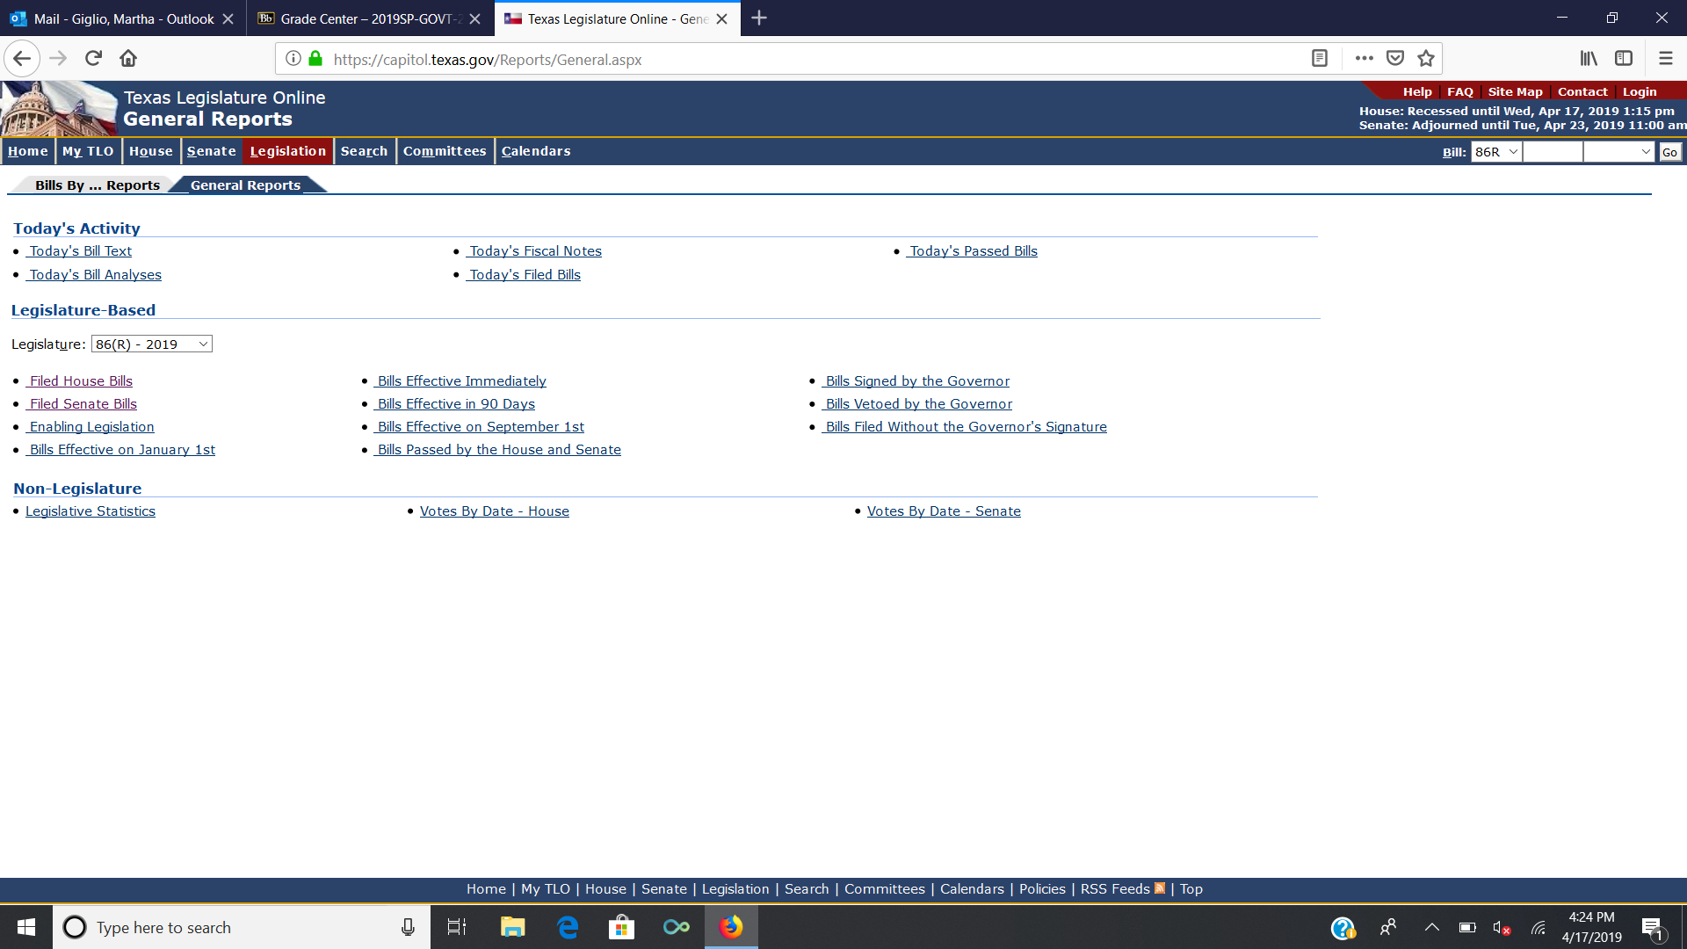Screen dimensions: 1687x949
Task: Show Firefox sidebar panel icon
Action: click(x=1624, y=58)
